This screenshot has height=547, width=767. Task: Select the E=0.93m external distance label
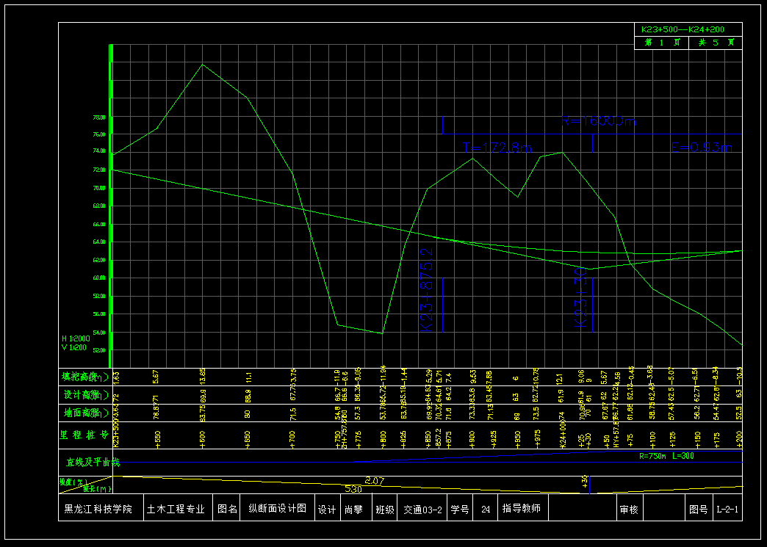(x=702, y=148)
